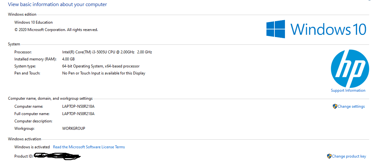Click the Windows is activated text
The image size is (381, 163).
(x=32, y=147)
